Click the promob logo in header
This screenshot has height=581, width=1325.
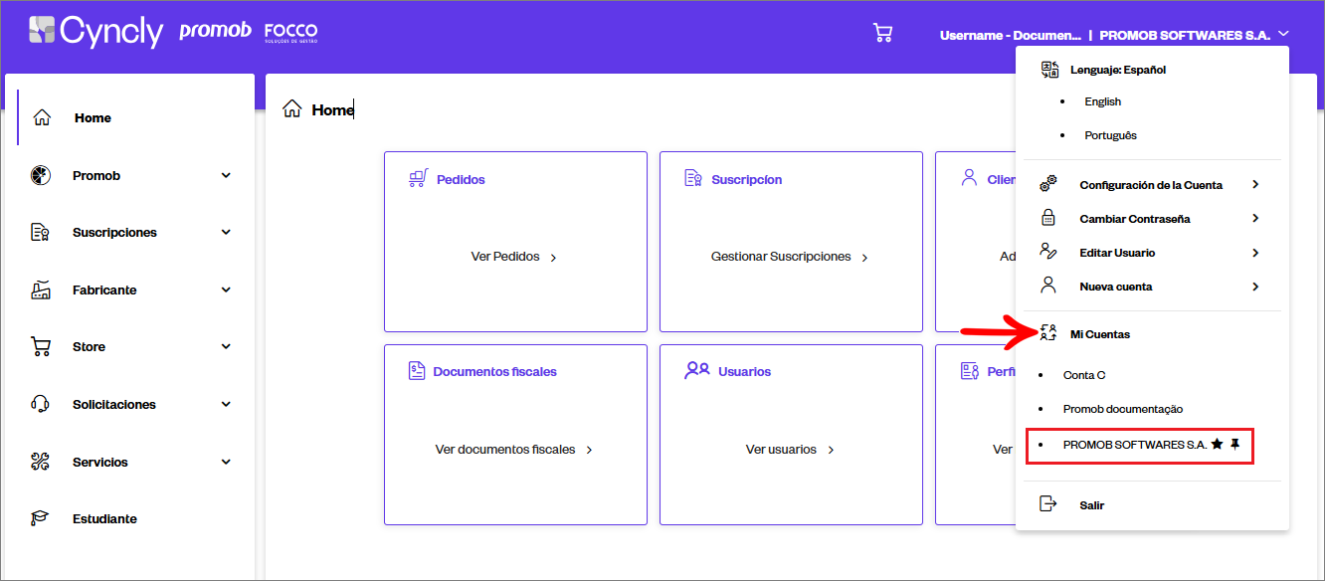coord(216,32)
